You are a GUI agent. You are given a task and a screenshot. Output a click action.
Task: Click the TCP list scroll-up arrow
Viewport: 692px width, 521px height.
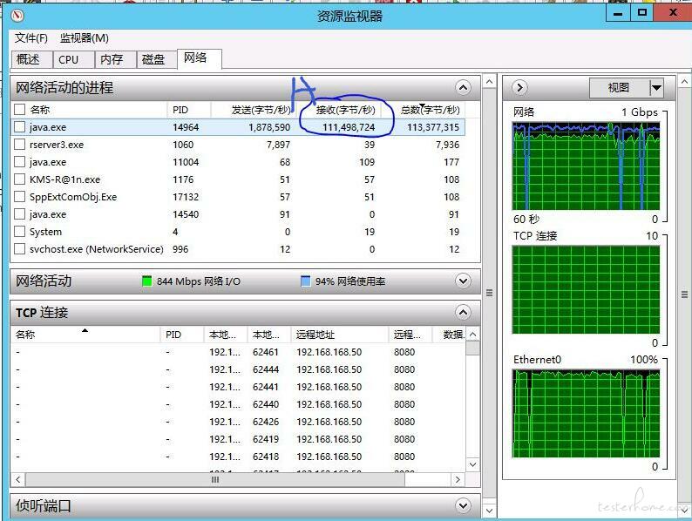point(472,335)
